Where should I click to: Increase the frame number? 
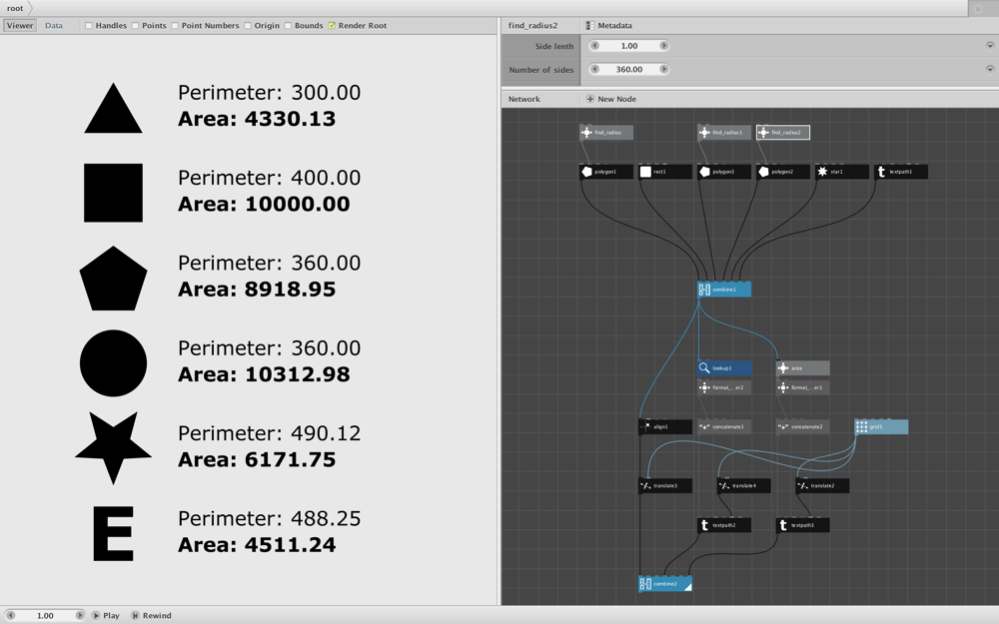tap(80, 616)
